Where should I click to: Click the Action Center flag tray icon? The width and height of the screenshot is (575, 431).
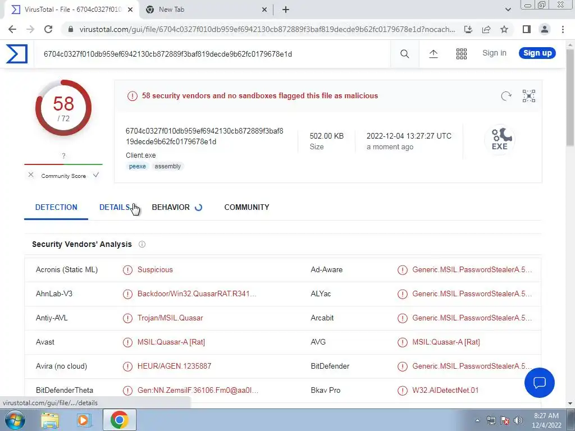(x=505, y=420)
